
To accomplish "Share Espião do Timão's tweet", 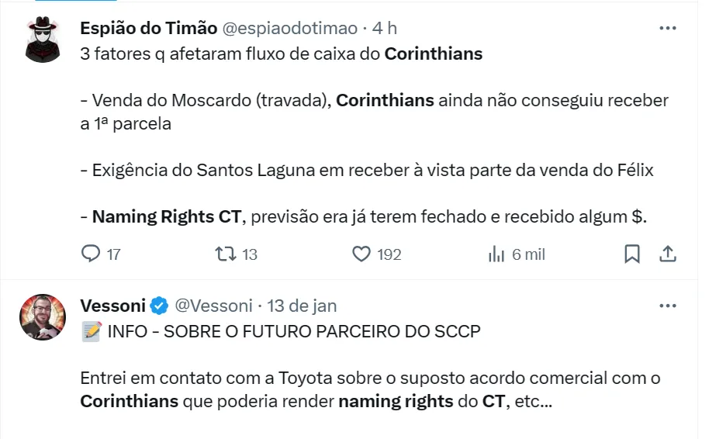I will [x=667, y=254].
